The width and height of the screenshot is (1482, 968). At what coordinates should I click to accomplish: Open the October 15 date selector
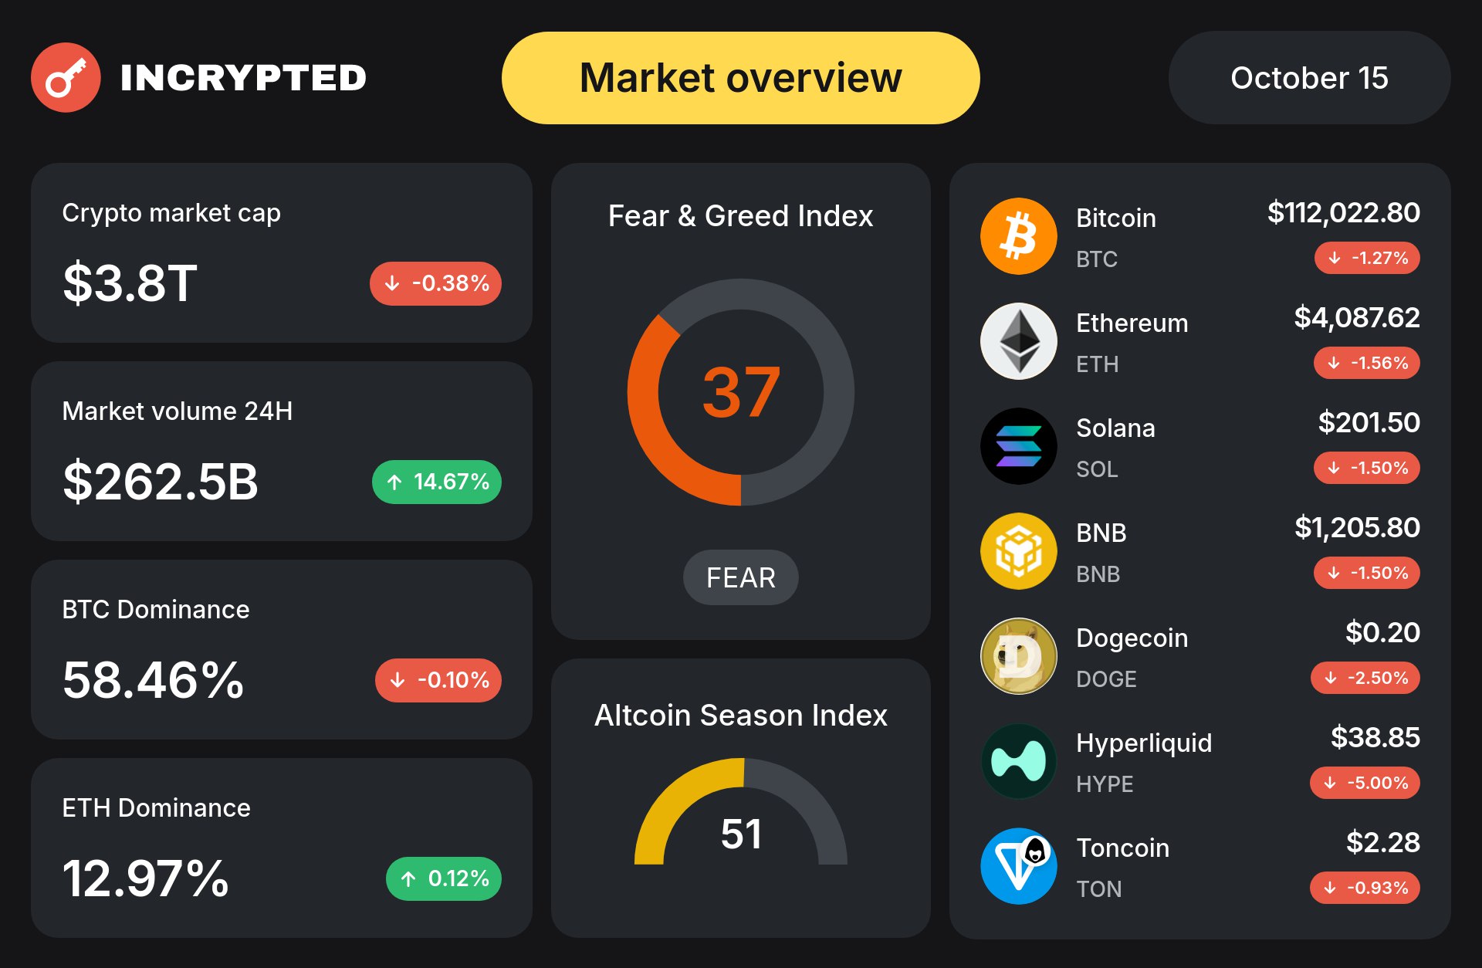(1309, 78)
